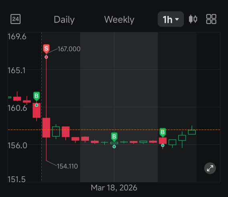Click the 167.000 high price label
The width and height of the screenshot is (228, 197).
point(69,49)
